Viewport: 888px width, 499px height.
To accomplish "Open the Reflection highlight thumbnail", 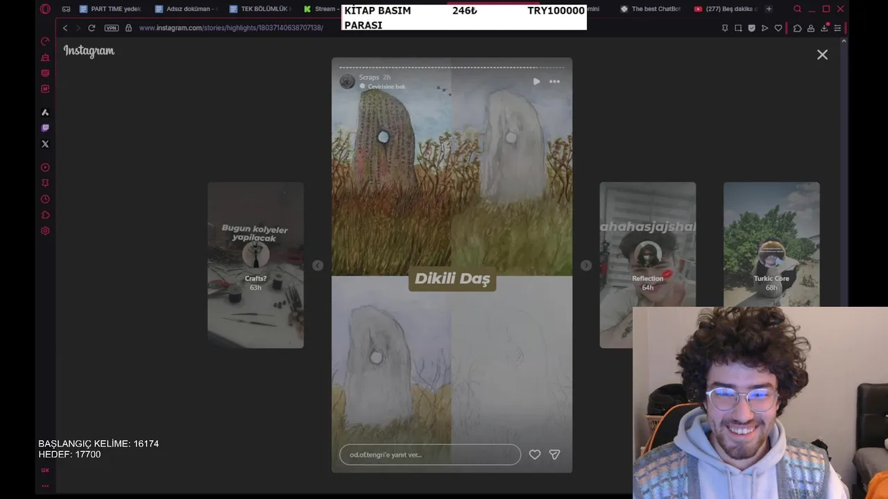I will [x=647, y=265].
